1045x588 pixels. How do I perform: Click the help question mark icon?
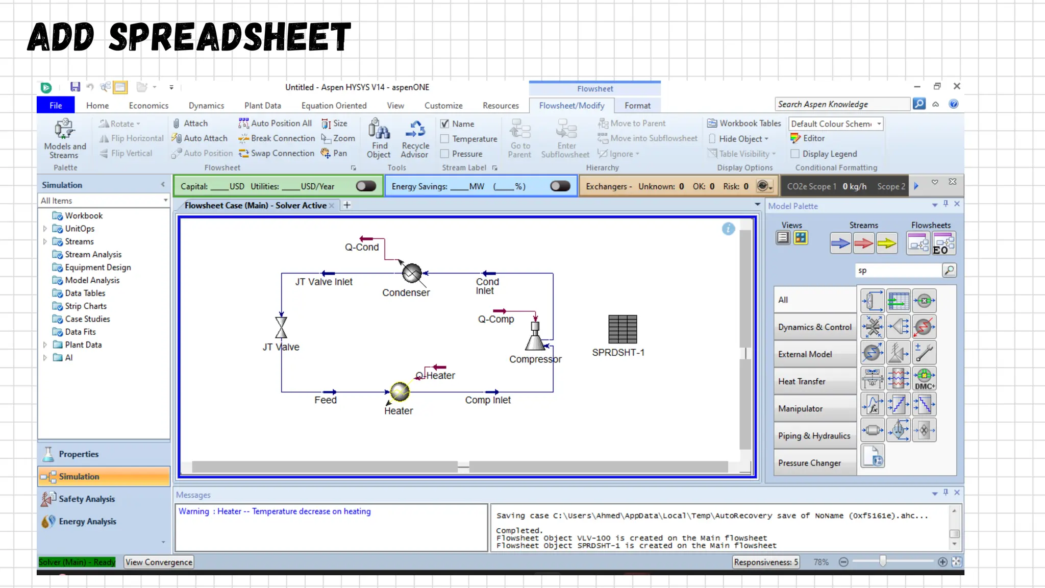click(953, 104)
